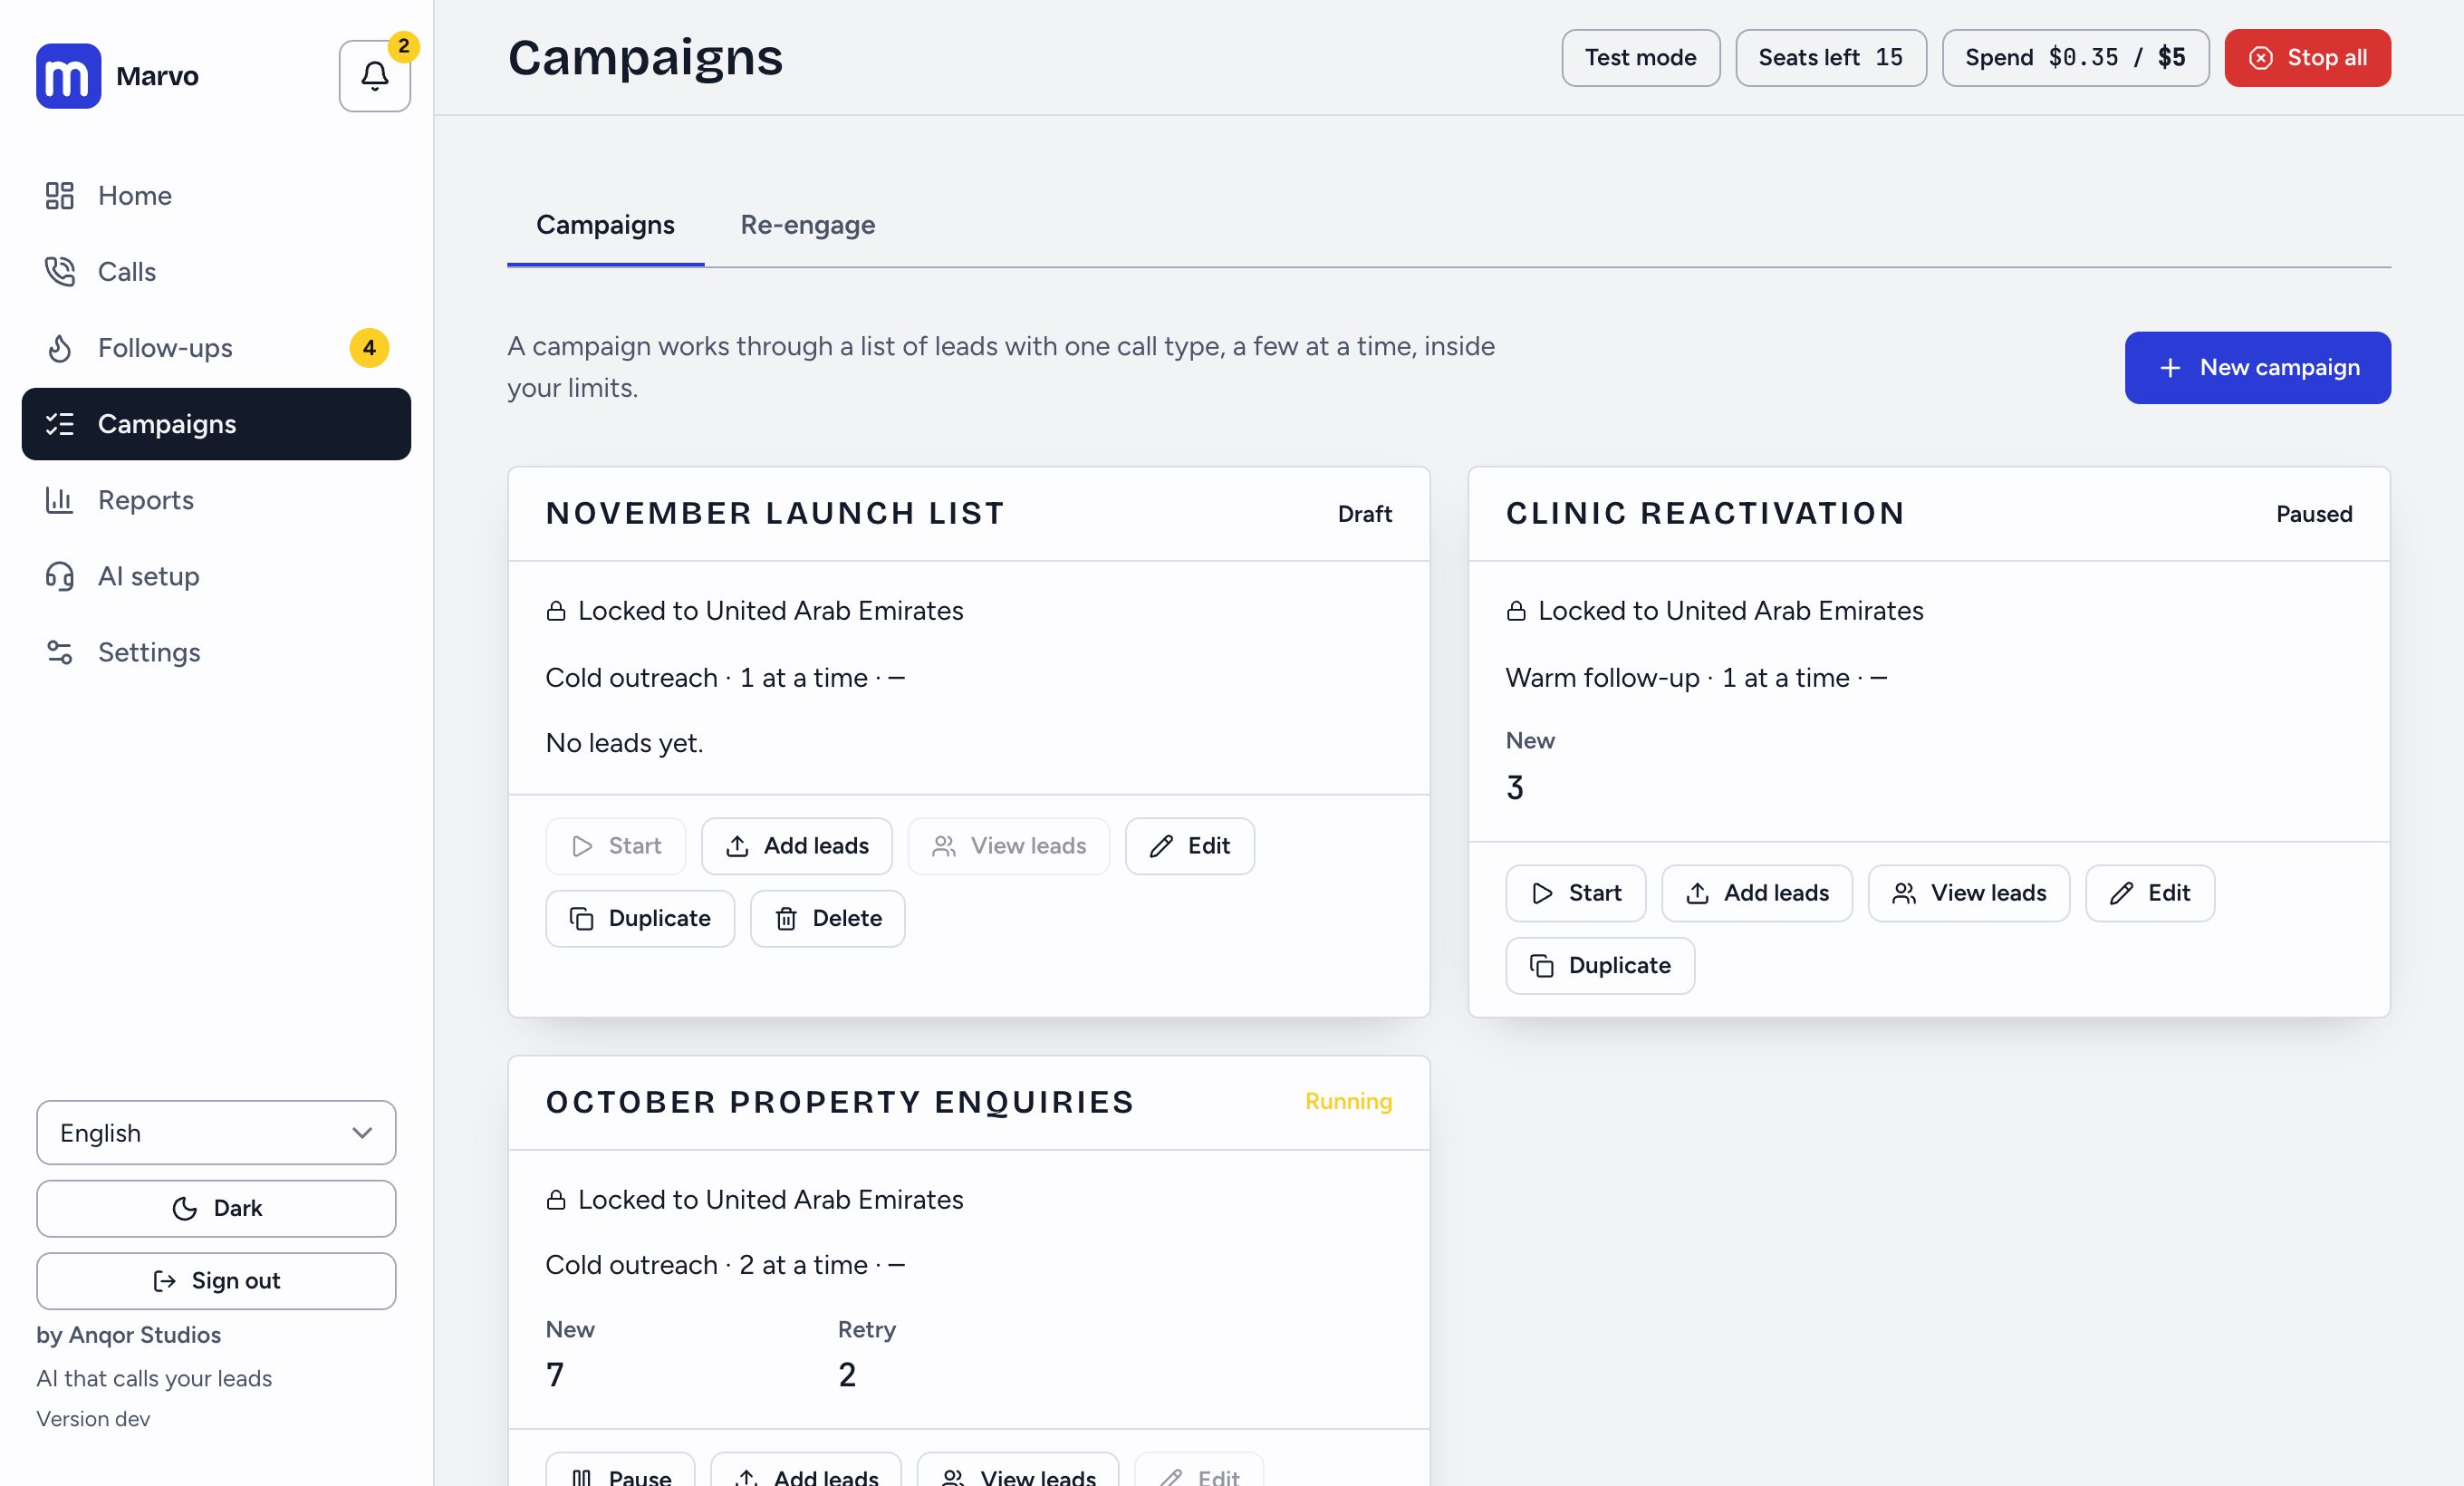The width and height of the screenshot is (2464, 1486).
Task: Open Follow-ups in sidebar
Action: tap(216, 348)
